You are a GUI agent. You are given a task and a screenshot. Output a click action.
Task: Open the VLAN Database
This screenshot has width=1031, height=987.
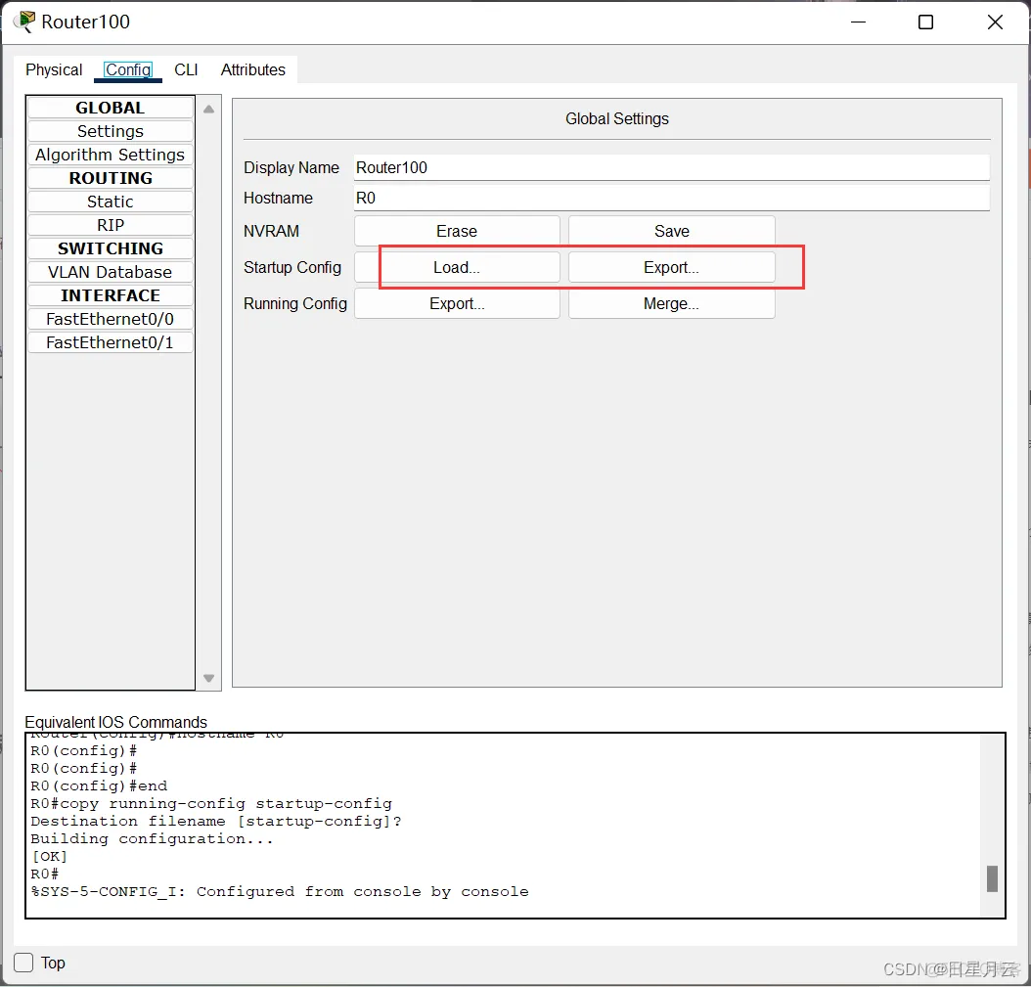[111, 272]
